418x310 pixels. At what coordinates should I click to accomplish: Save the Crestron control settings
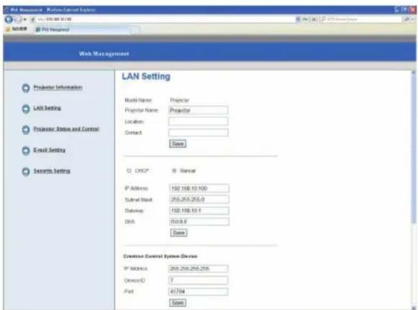click(x=178, y=303)
